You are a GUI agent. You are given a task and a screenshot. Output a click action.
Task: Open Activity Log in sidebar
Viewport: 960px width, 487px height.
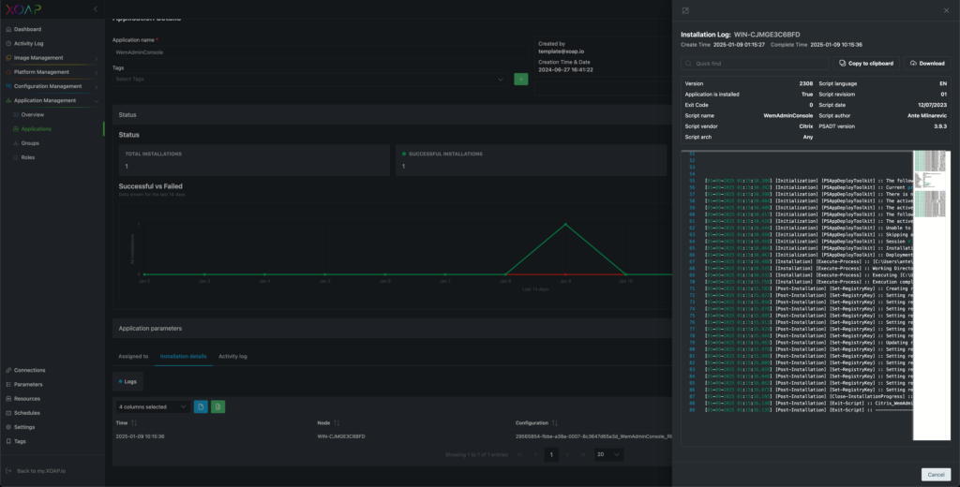pyautogui.click(x=29, y=43)
